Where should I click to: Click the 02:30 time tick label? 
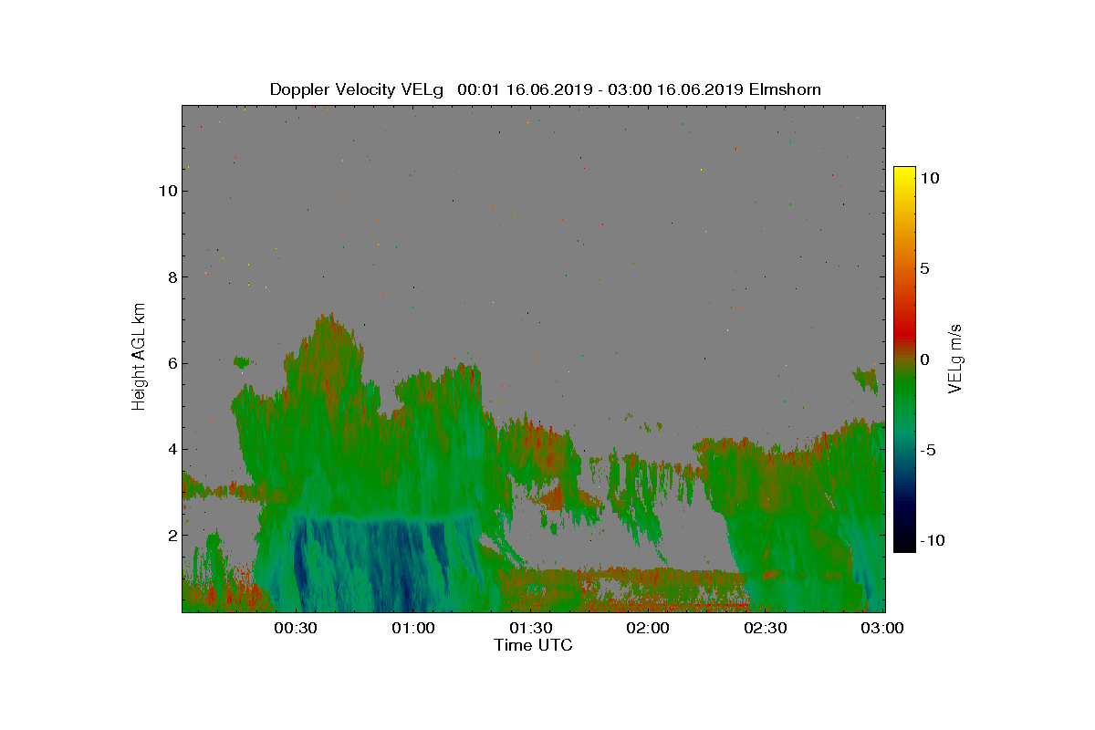click(766, 628)
